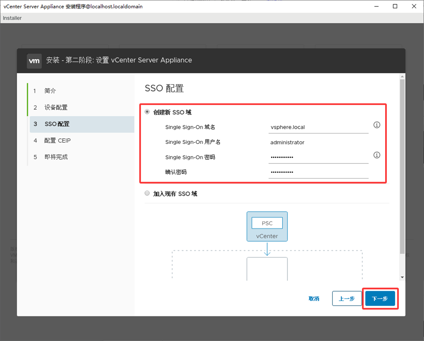This screenshot has height=341, width=424.
Task: Click the PSC box in diagram
Action: click(x=267, y=223)
